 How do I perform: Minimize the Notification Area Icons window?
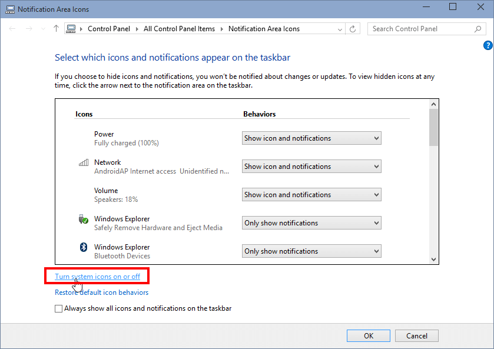(x=426, y=7)
